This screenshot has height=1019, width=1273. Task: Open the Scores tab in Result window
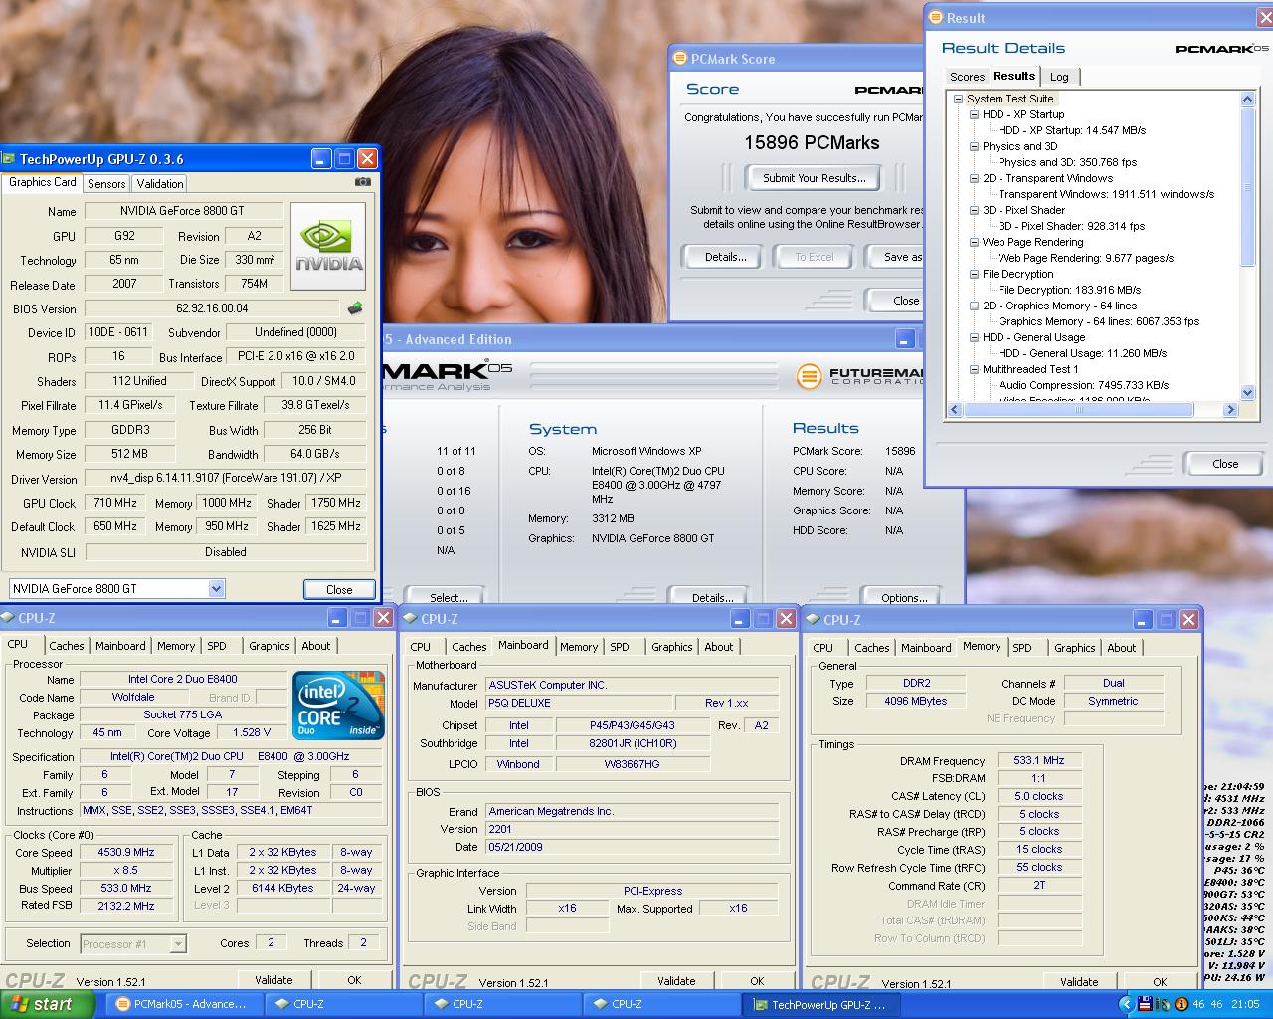click(967, 77)
